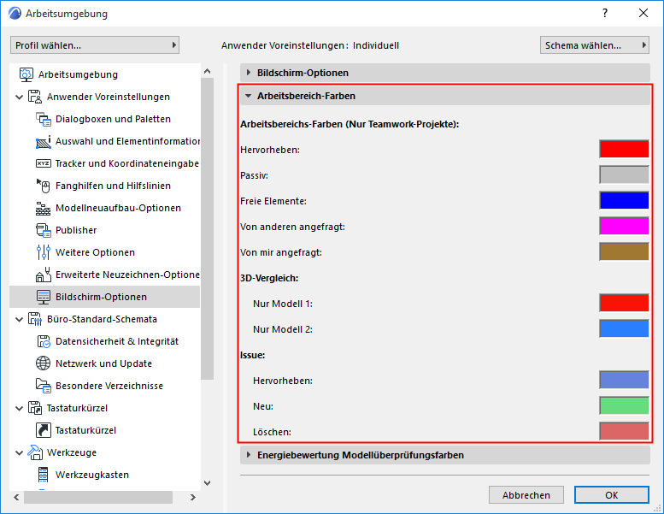Select Besondere Verzeichnisse in tree
The height and width of the screenshot is (514, 664).
pos(109,386)
